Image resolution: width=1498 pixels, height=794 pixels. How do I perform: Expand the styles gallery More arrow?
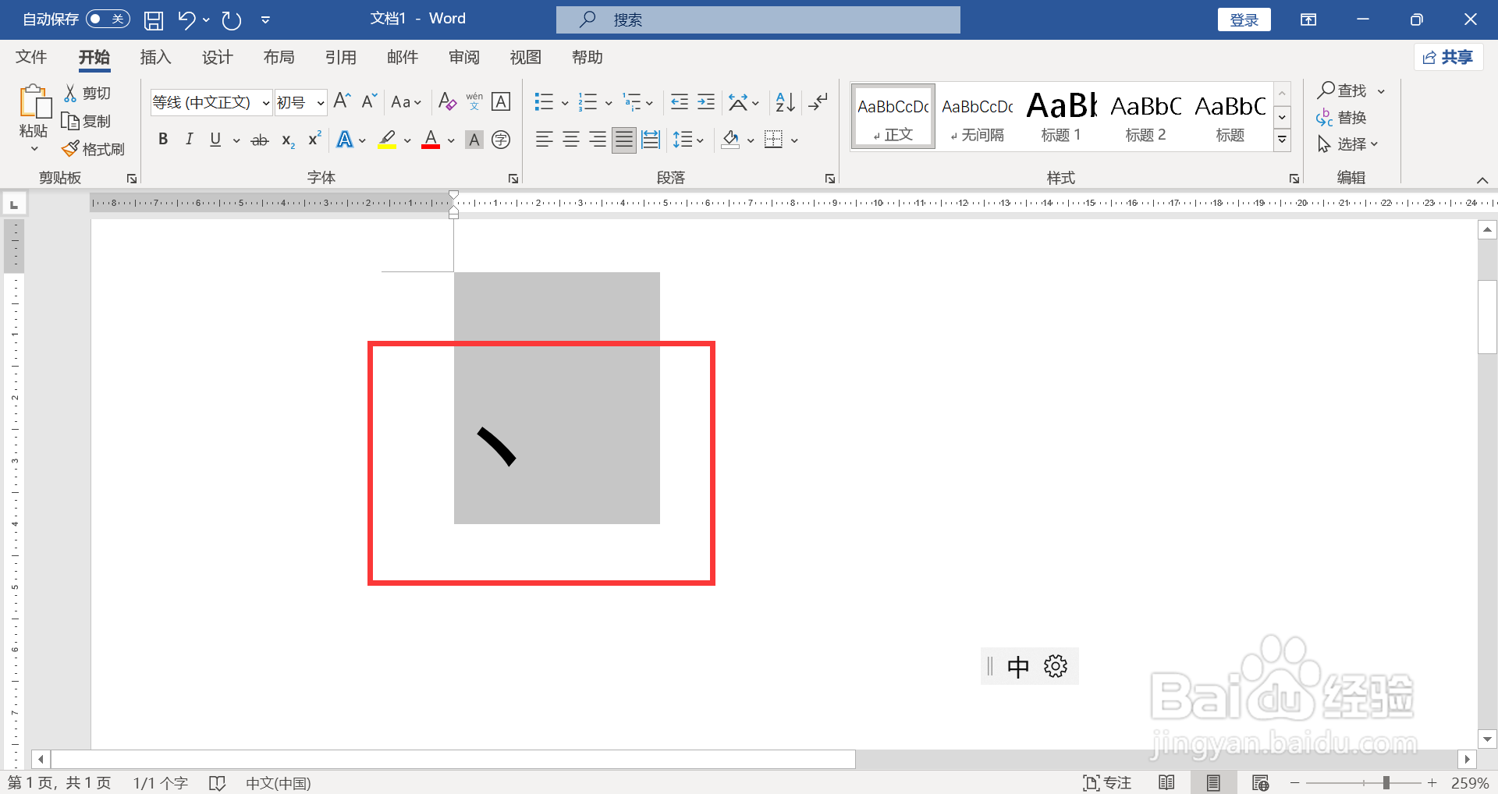point(1282,140)
